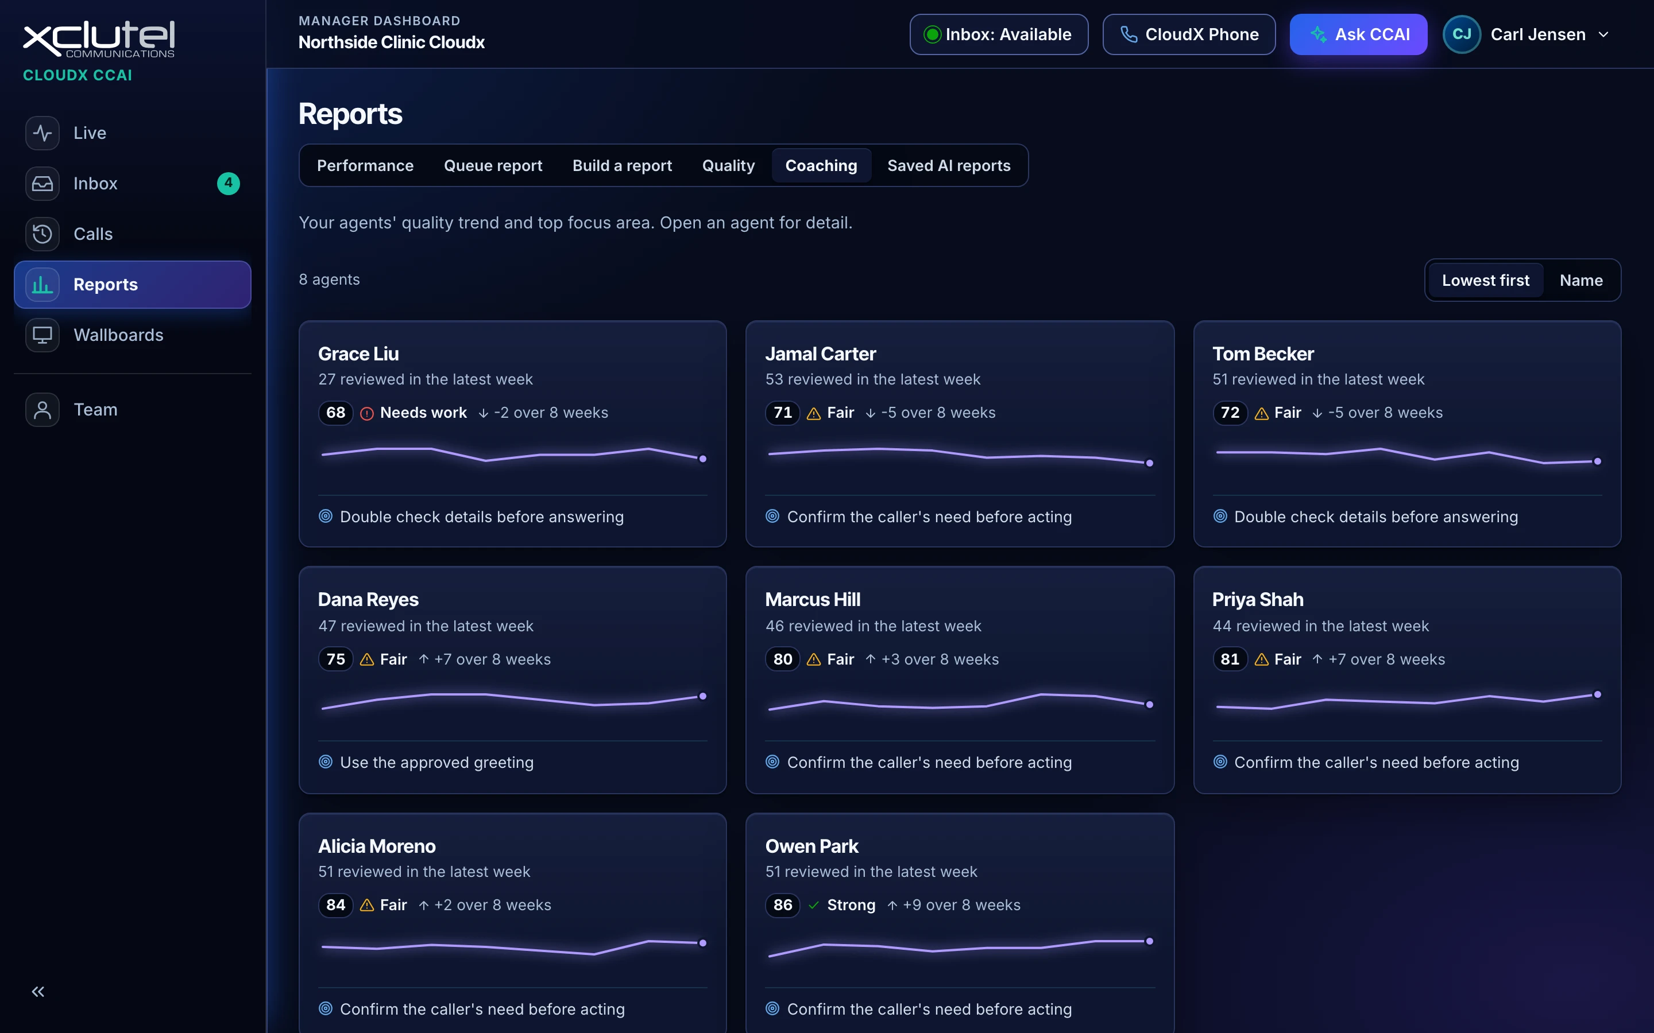Image resolution: width=1654 pixels, height=1033 pixels.
Task: Open the CloudX Phone button
Action: click(1189, 34)
